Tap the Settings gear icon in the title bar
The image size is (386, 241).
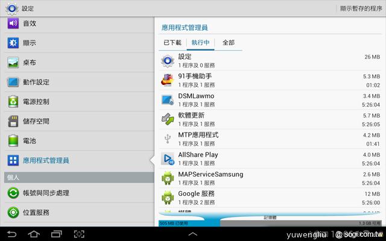(12, 8)
